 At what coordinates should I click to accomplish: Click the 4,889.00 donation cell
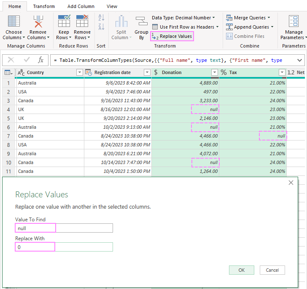185,83
